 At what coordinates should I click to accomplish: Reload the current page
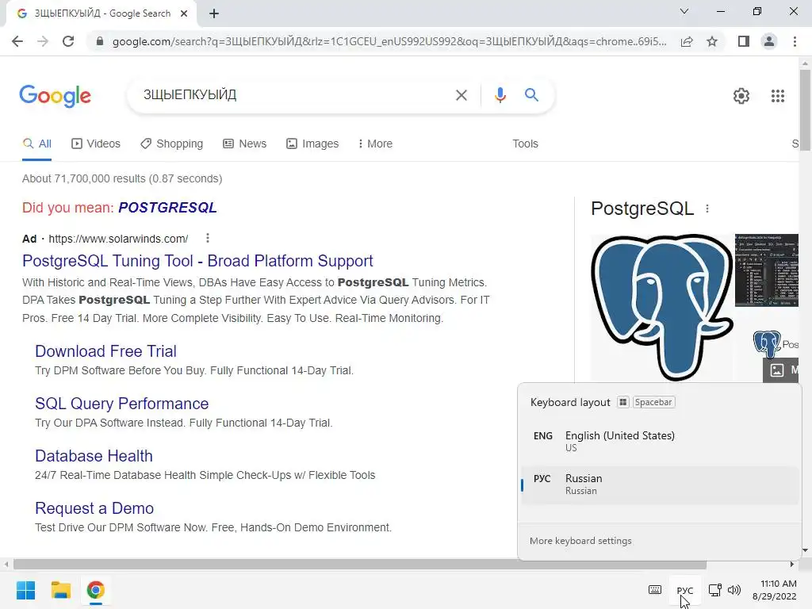(x=68, y=41)
